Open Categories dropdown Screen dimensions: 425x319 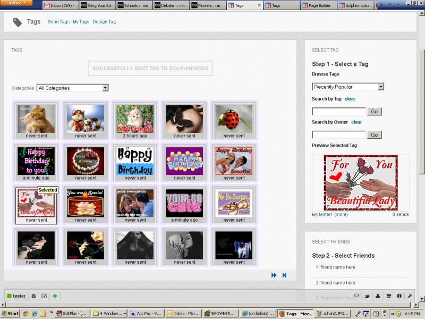tap(73, 88)
